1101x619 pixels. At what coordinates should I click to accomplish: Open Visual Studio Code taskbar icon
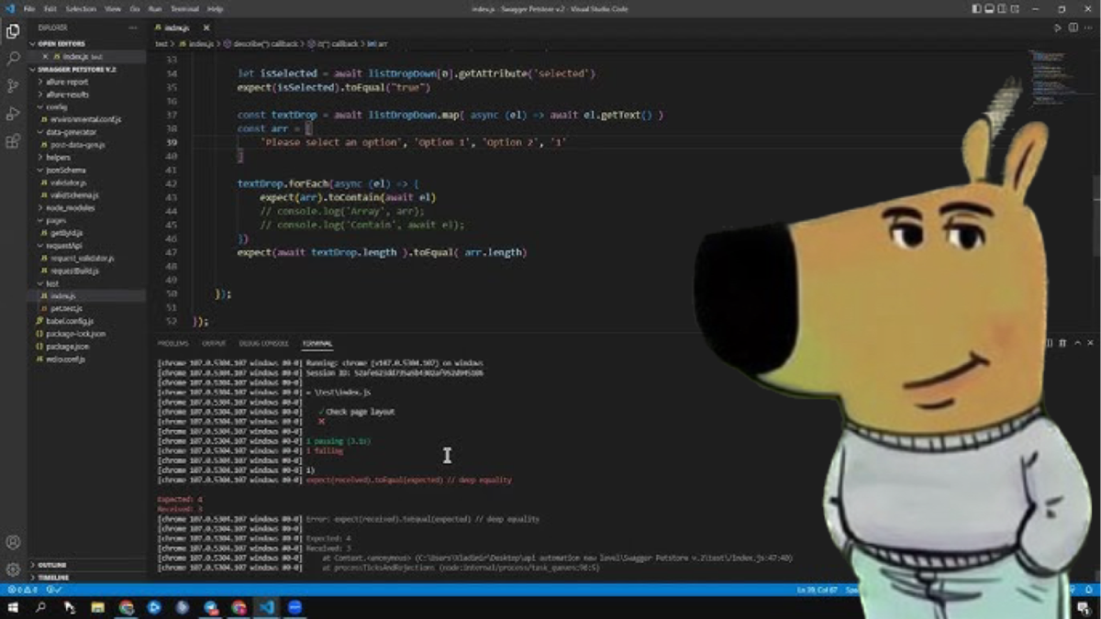(x=267, y=607)
